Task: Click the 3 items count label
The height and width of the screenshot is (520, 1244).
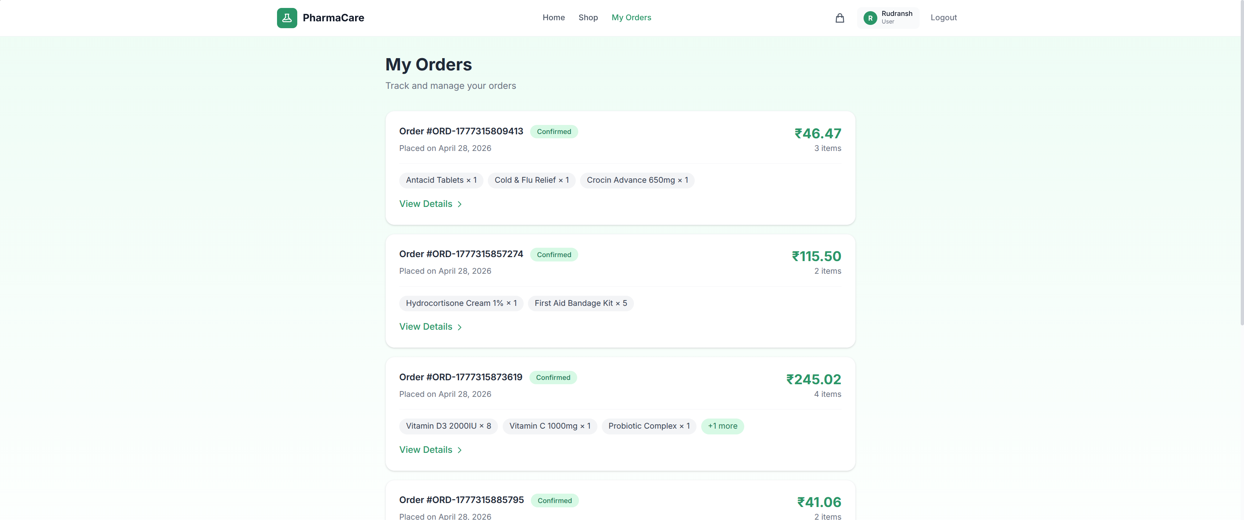Action: (827, 148)
